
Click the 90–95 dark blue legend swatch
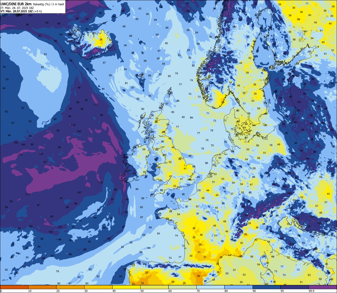[x=266, y=287]
